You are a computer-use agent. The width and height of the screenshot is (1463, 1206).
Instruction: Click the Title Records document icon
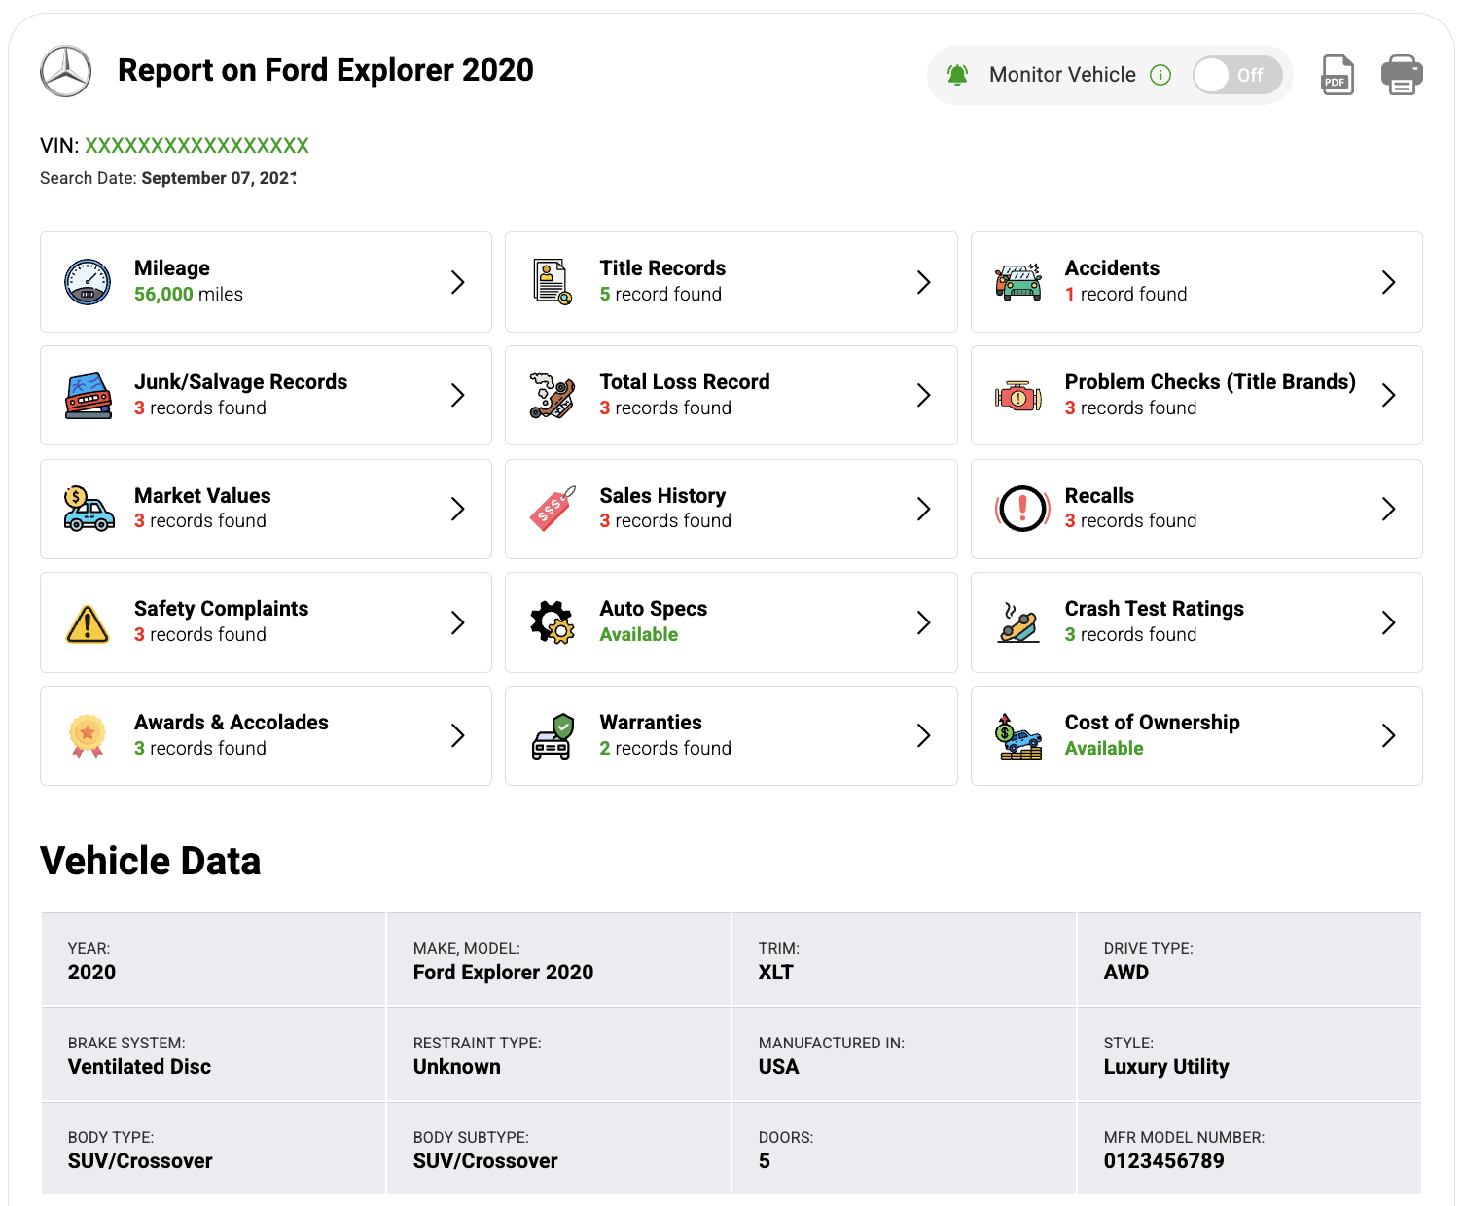[552, 281]
